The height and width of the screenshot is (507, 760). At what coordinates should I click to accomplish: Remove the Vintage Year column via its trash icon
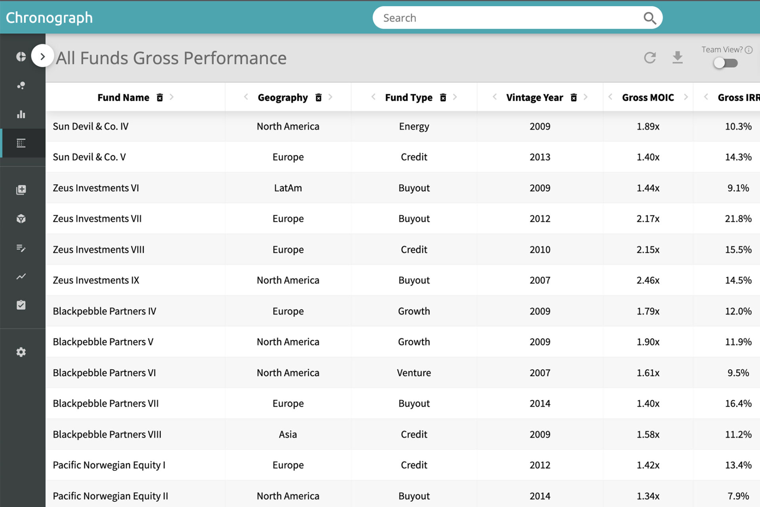[574, 97]
